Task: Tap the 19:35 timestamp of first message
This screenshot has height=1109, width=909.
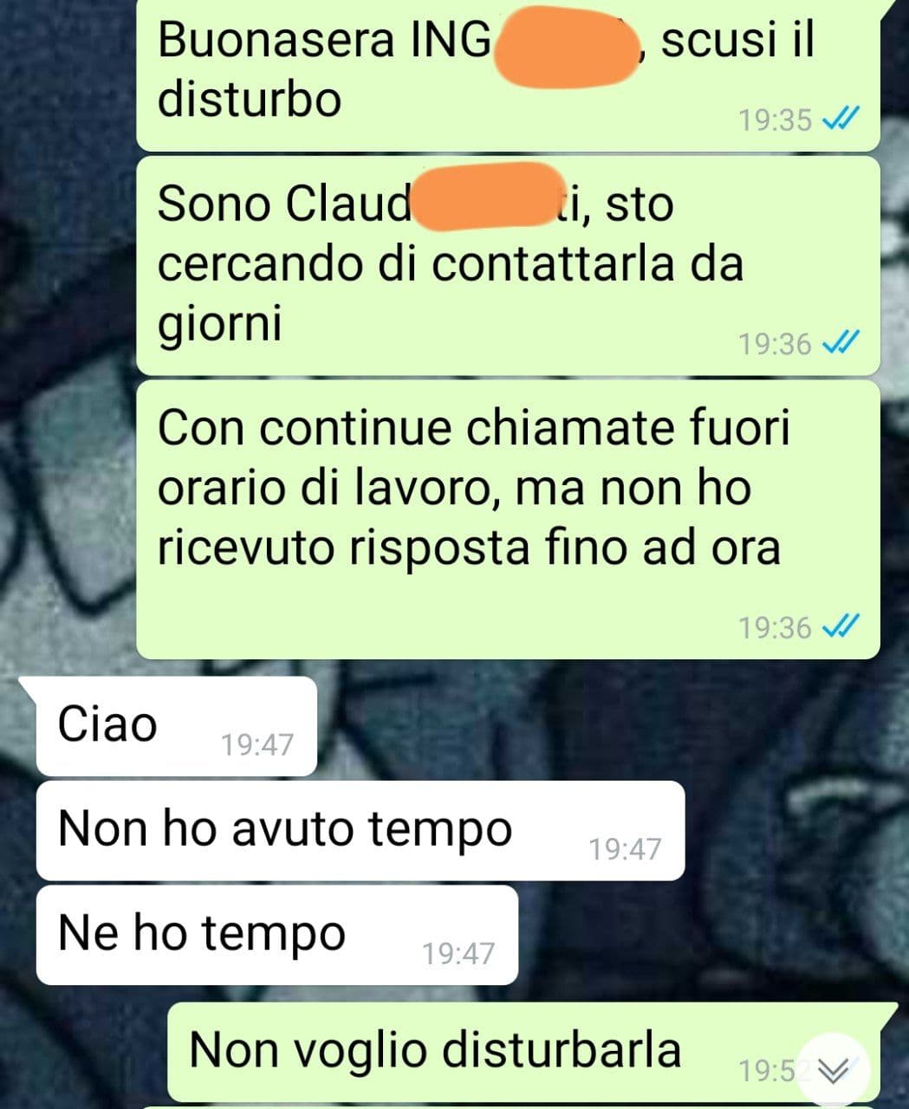Action: pos(775,120)
